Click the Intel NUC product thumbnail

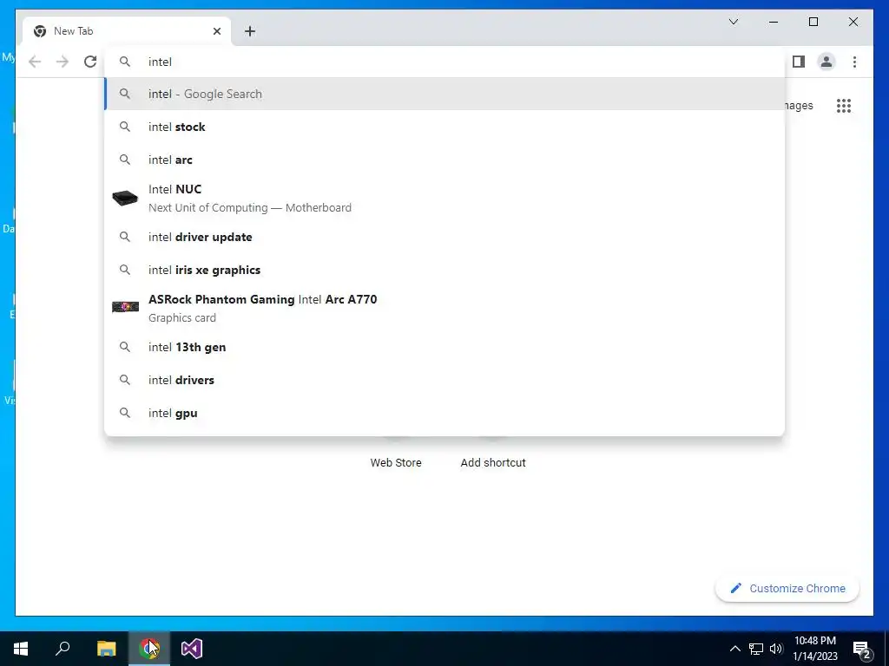pyautogui.click(x=125, y=199)
